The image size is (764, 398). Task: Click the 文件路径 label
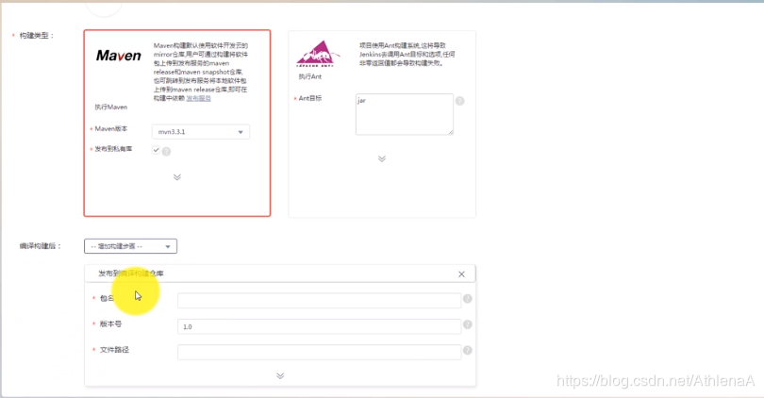[x=114, y=350]
